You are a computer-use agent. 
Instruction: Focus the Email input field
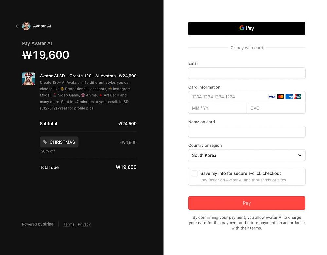coord(247,73)
